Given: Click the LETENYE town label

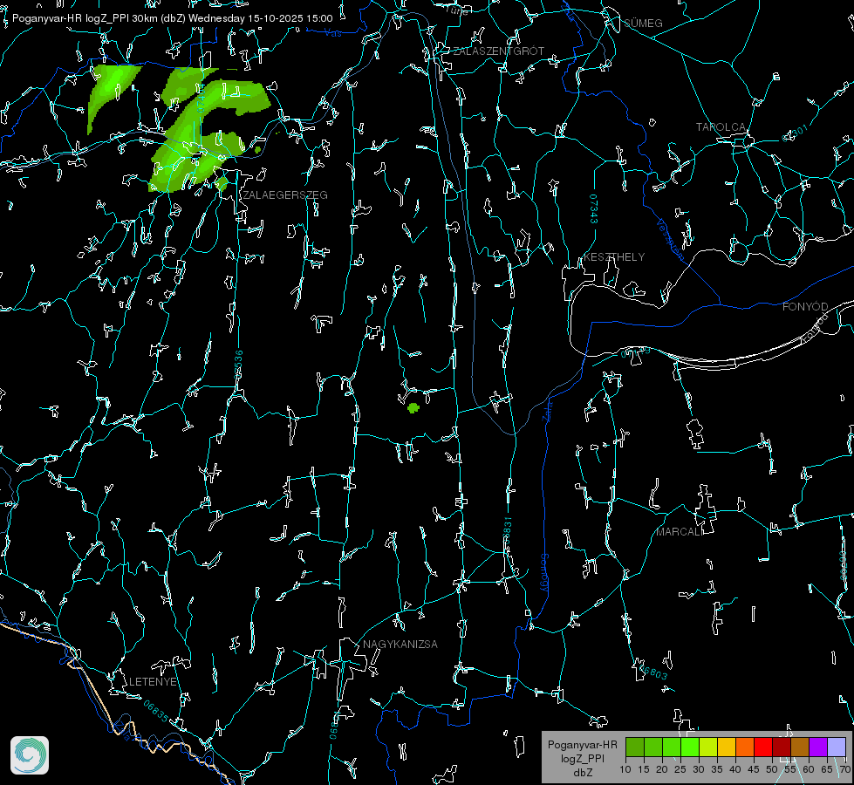Looking at the screenshot, I should point(153,681).
